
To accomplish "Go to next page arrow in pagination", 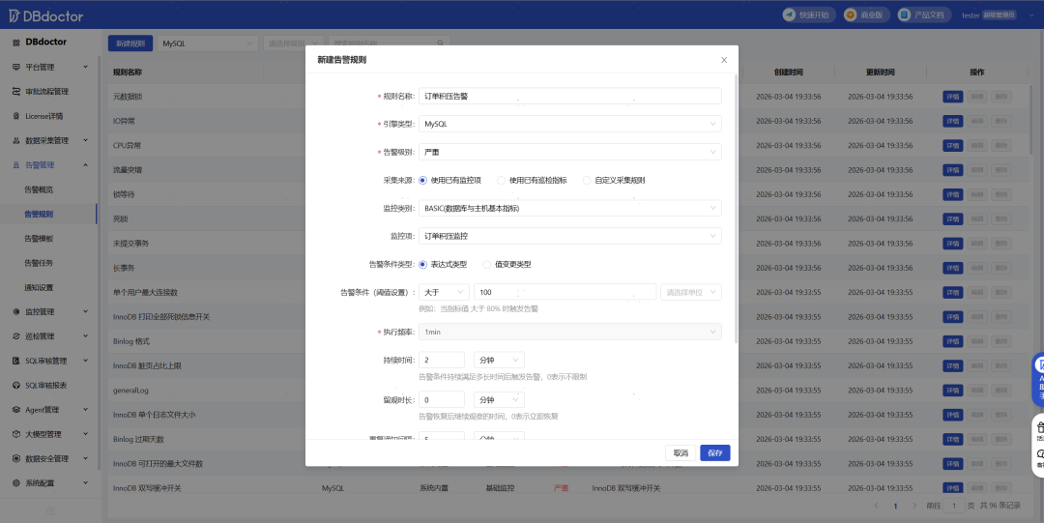I will (914, 506).
